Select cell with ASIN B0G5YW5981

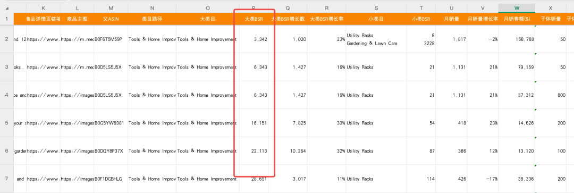point(111,123)
